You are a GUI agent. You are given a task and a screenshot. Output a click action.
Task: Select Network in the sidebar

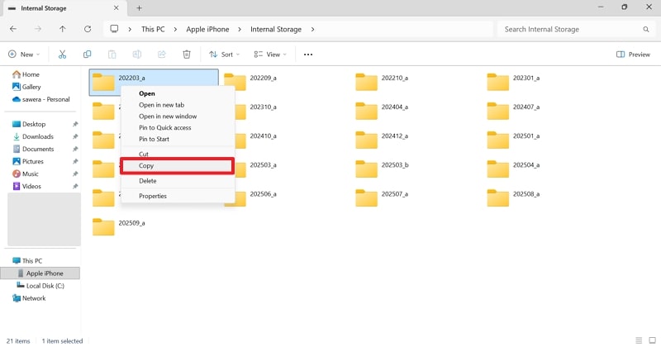pos(29,298)
